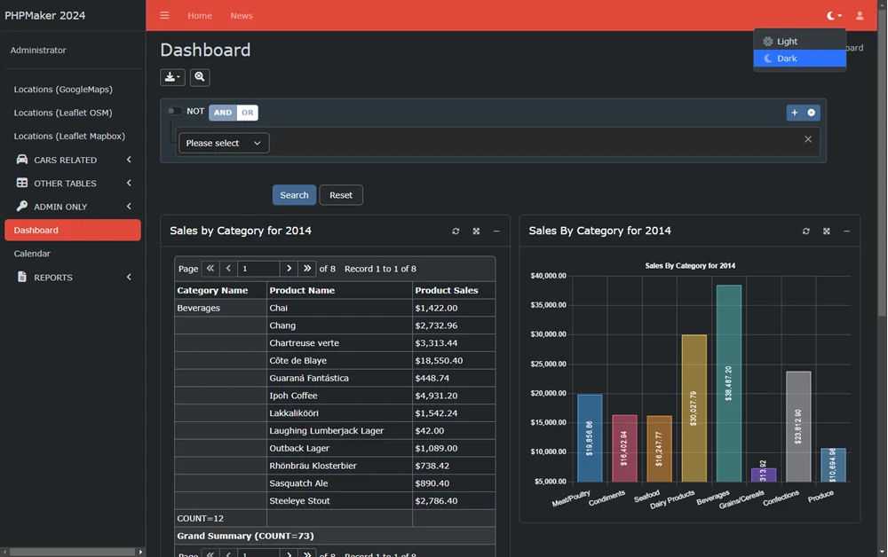Remove the query rule with the X
The width and height of the screenshot is (888, 557).
coord(808,139)
